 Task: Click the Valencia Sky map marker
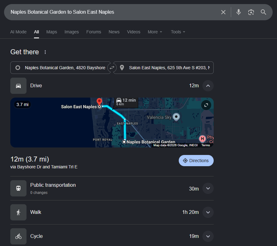pyautogui.click(x=176, y=117)
